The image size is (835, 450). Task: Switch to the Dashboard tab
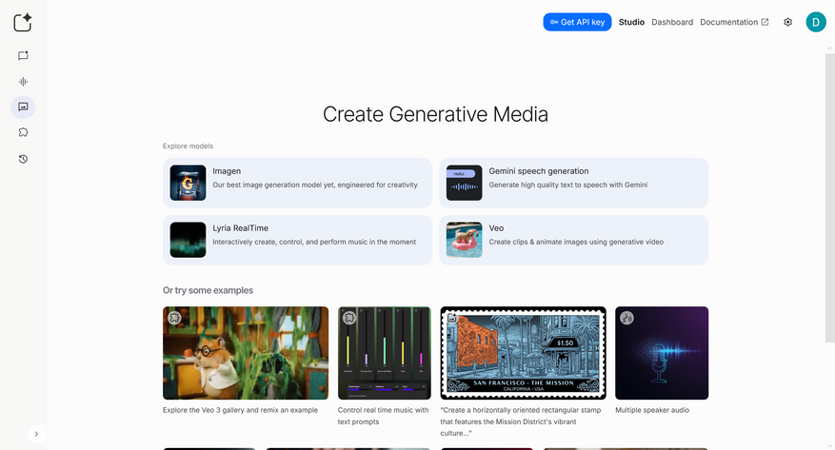[672, 22]
